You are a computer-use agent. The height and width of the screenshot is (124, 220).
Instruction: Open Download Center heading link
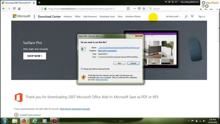[x=49, y=17]
